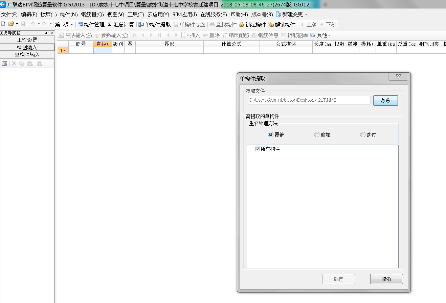This screenshot has width=446, height=303.
Task: Go to previous record arrow icon
Action: (x=143, y=35)
